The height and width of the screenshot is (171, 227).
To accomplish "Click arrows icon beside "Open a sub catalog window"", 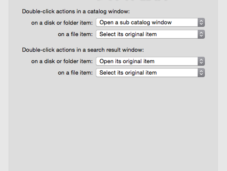I will 201,23.
